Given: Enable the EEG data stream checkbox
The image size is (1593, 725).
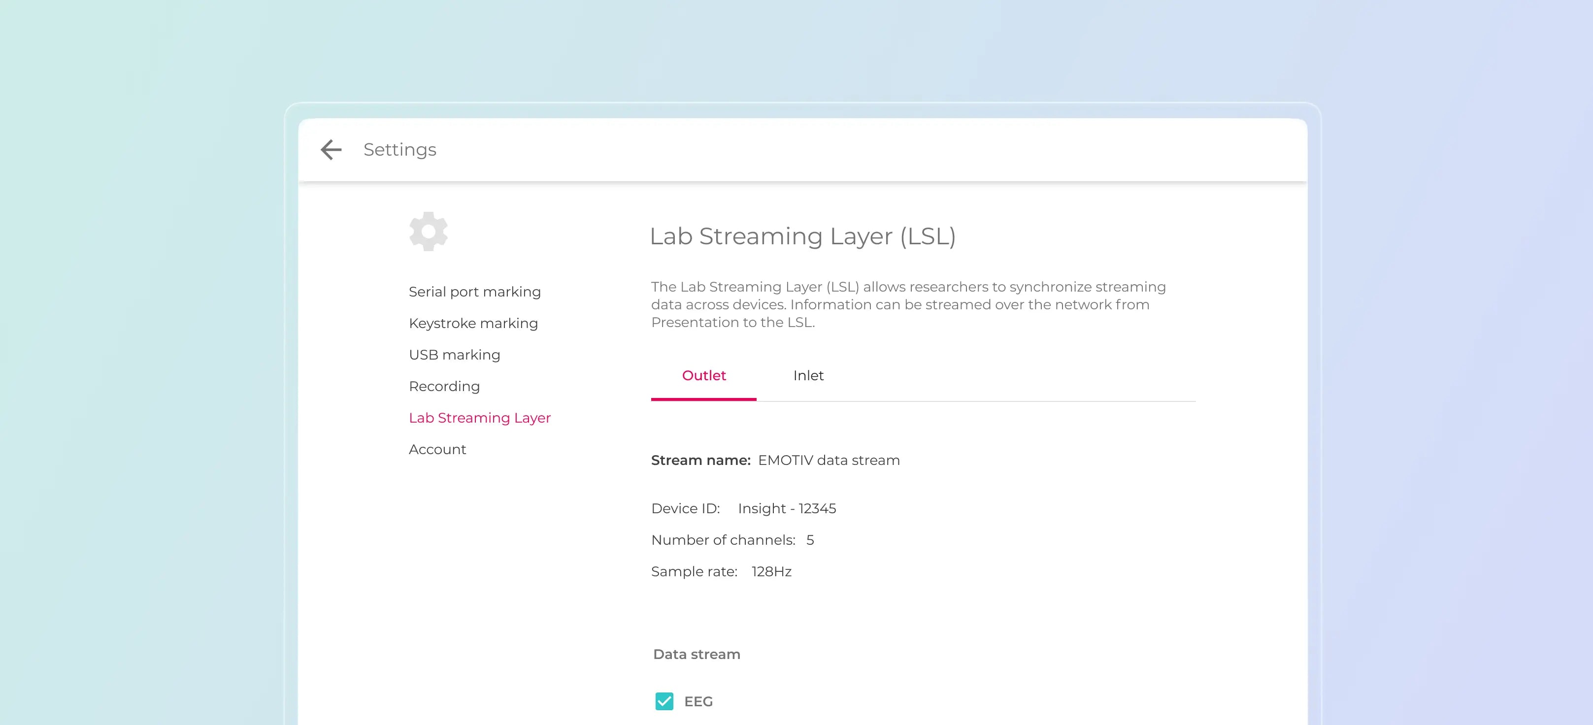Looking at the screenshot, I should (x=664, y=701).
